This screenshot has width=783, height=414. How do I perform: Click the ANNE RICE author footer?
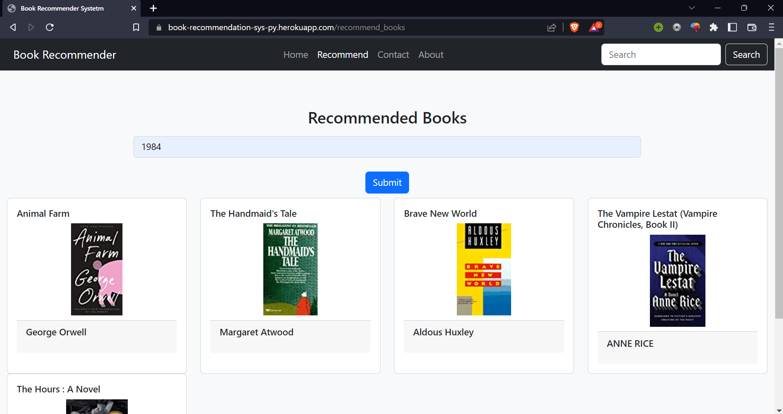678,348
